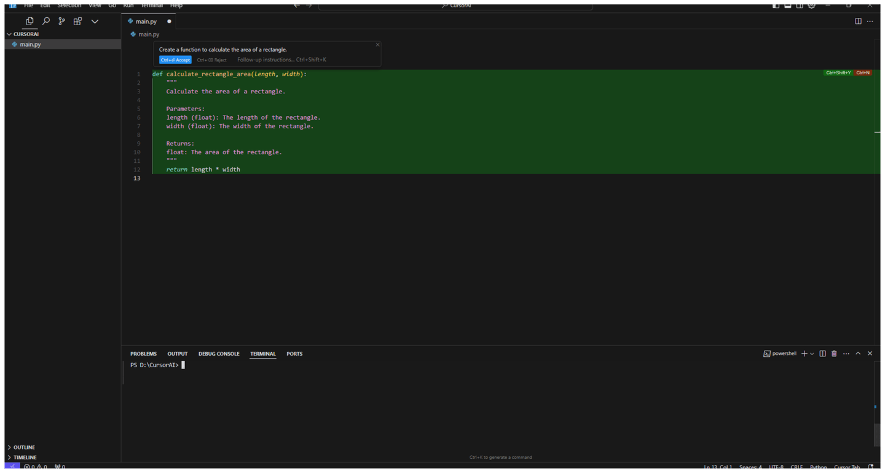Open the Go menu
Screen dimensions: 885x473
click(x=112, y=5)
